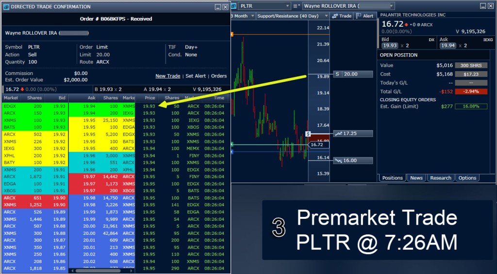Switch to the Research tab
Image resolution: width=497 pixels, height=274 pixels.
click(440, 178)
